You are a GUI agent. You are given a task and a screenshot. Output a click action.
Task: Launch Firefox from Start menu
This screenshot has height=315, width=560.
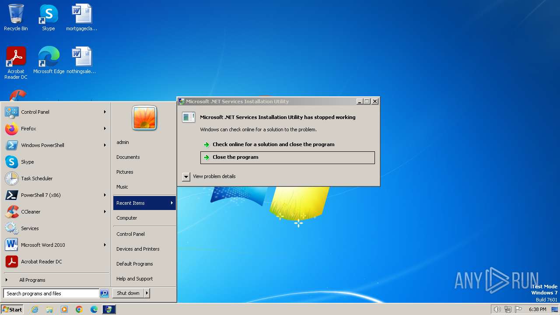coord(56,129)
